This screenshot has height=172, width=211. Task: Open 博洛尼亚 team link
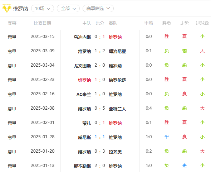pyautogui.click(x=117, y=51)
